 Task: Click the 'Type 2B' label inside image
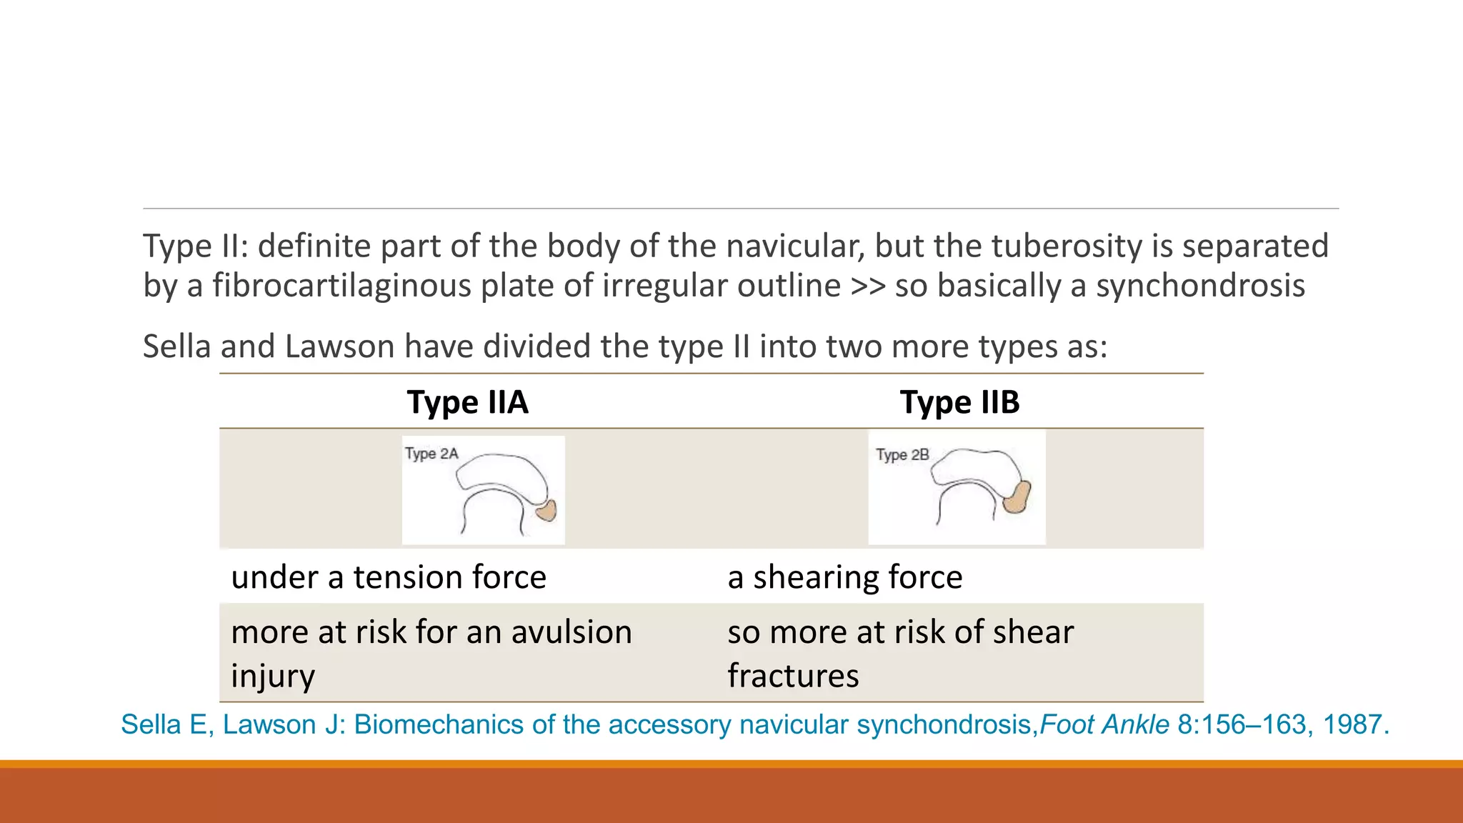coord(902,455)
